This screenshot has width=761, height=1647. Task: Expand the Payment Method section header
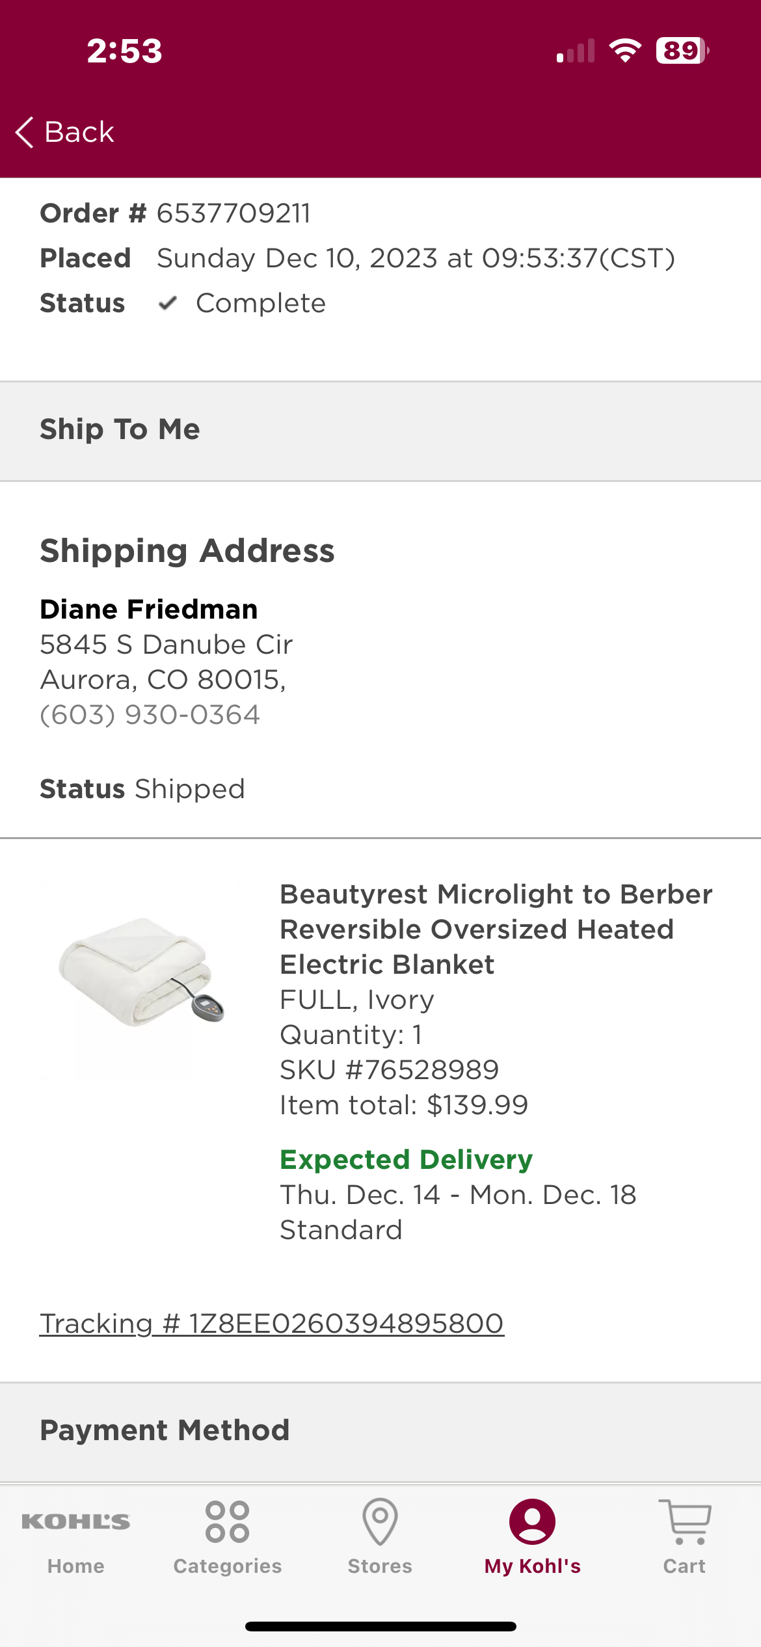[x=380, y=1431]
